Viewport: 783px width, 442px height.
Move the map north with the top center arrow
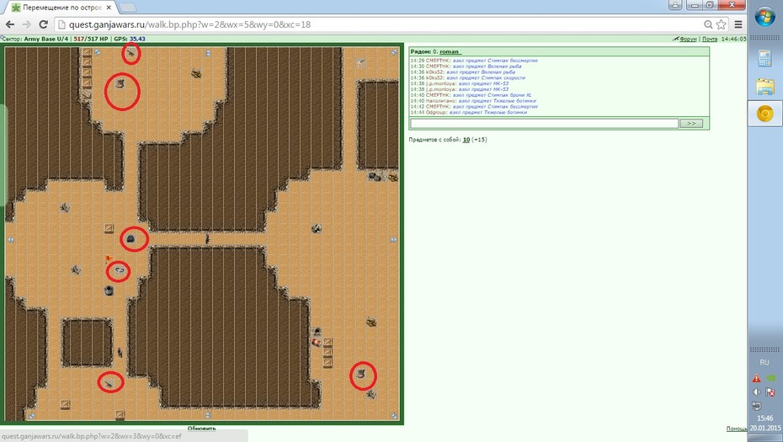[208, 52]
